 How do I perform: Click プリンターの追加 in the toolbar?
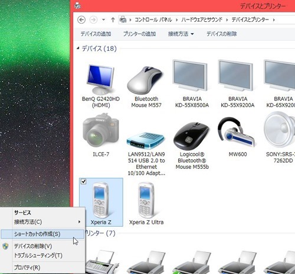tap(140, 34)
